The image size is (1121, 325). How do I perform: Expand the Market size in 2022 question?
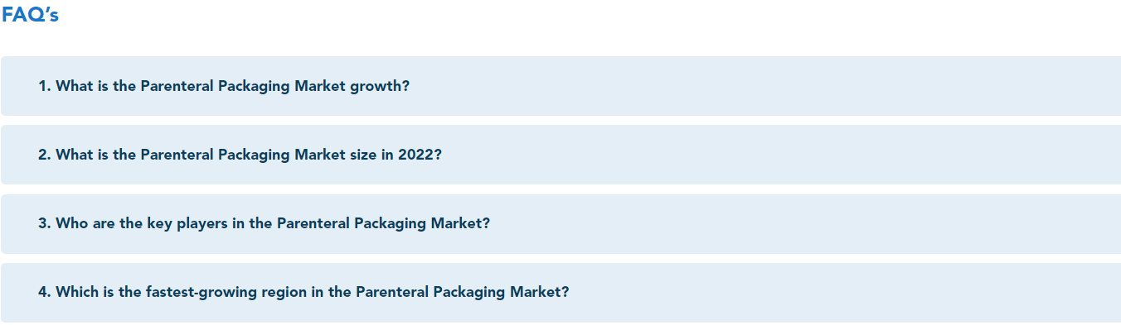pyautogui.click(x=560, y=155)
